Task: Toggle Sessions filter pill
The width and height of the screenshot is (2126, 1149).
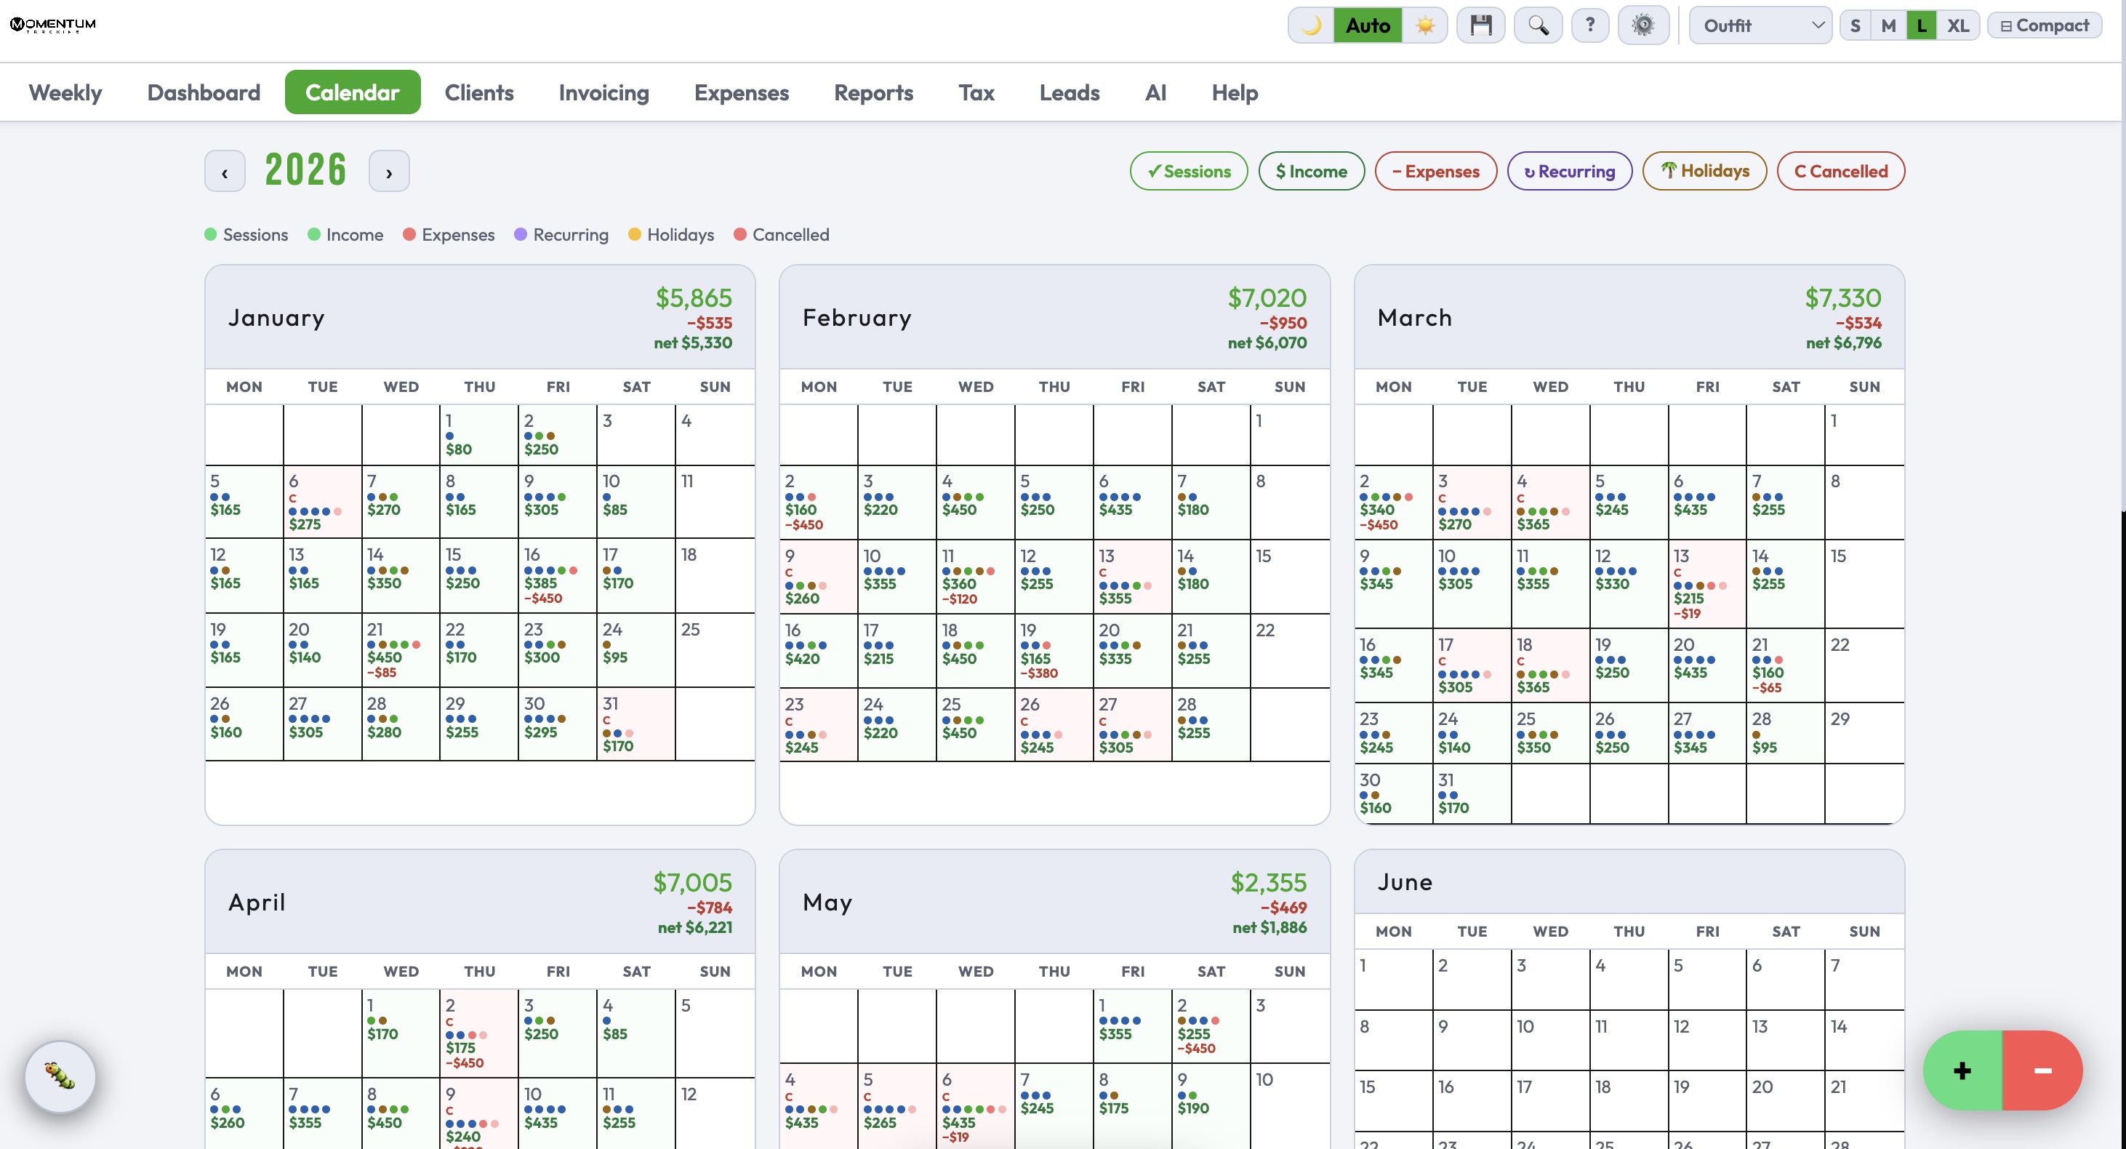Action: pos(1189,171)
